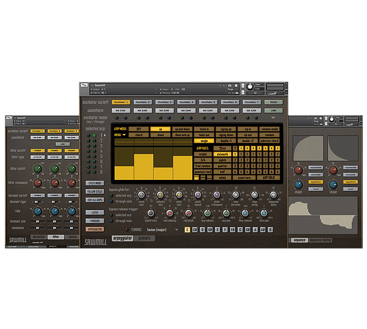
Task: Toggle bypass release trigger selected arp LED
Action: pyautogui.click(x=112, y=215)
